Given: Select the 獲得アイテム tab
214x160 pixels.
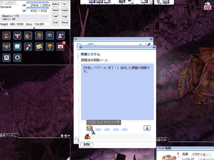Looking at the screenshot, I should tap(9, 136).
